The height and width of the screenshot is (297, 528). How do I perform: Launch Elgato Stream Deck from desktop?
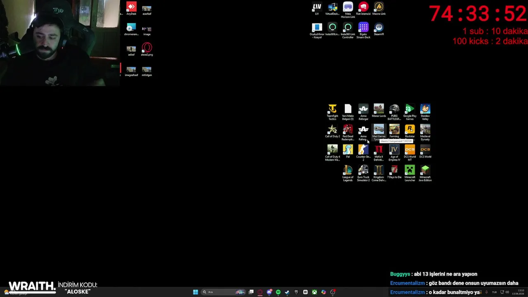click(x=363, y=31)
